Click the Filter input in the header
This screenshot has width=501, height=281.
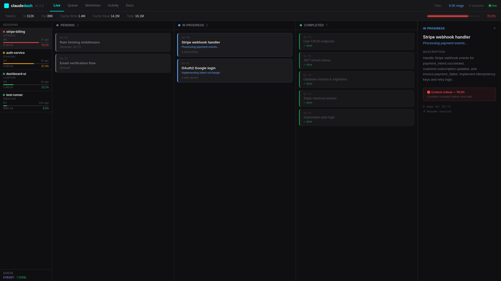tap(439, 5)
